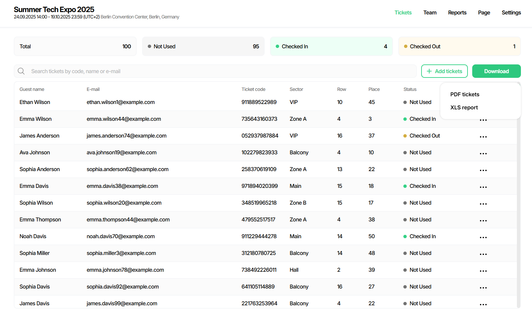
Task: Open three-dot menu for James Anderson
Action: (483, 137)
